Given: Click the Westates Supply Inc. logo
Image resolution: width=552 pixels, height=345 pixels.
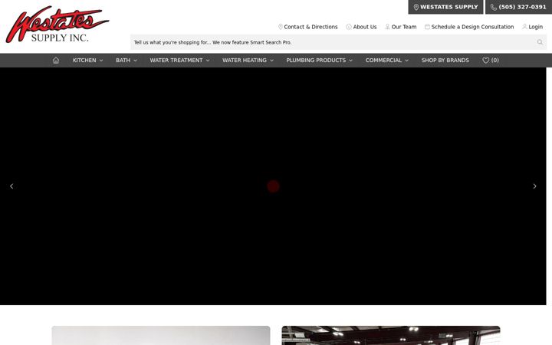Looking at the screenshot, I should tap(58, 25).
